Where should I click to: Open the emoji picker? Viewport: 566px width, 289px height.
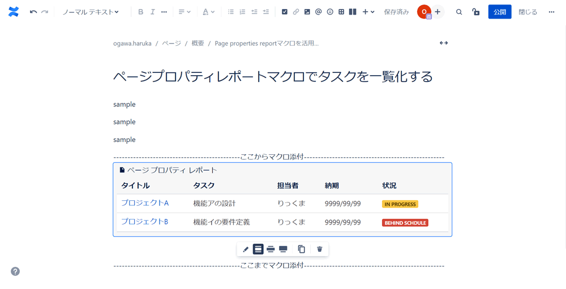(330, 12)
